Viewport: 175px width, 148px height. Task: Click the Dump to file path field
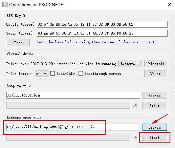coord(73,95)
